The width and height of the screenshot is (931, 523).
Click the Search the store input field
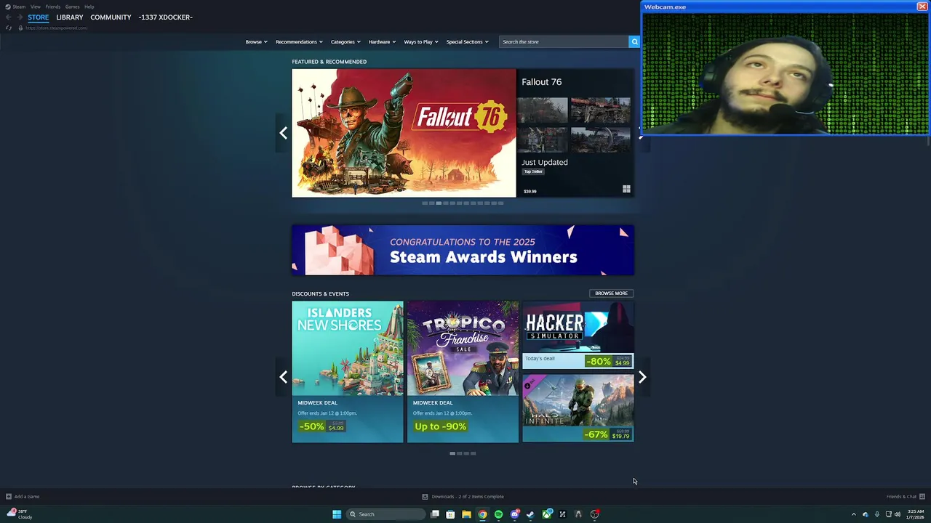click(564, 41)
